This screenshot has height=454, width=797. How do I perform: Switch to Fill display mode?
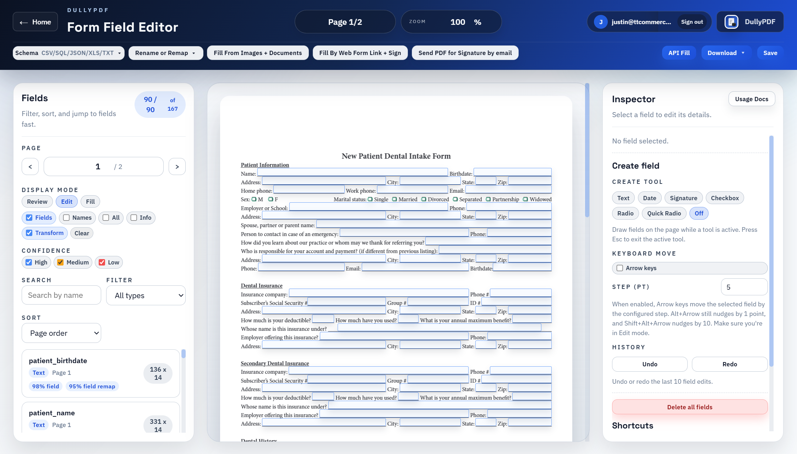(90, 201)
